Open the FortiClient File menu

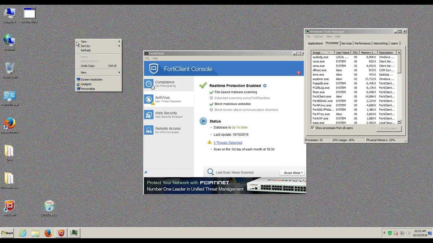click(x=147, y=58)
